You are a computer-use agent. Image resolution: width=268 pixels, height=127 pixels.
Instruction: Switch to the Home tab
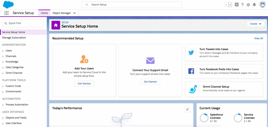coord(44,13)
